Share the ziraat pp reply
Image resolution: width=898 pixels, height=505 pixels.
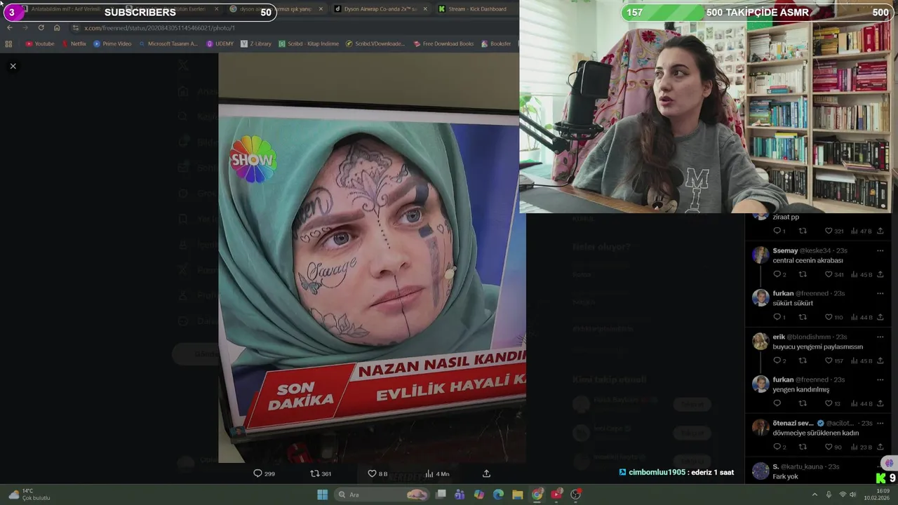[x=880, y=231]
